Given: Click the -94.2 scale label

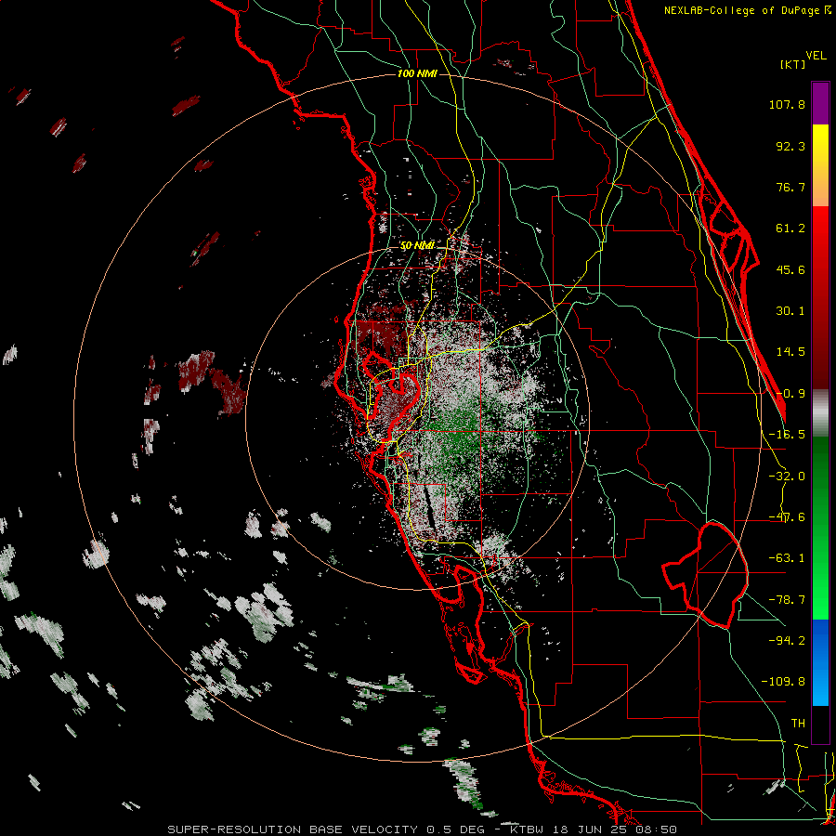Looking at the screenshot, I should (787, 640).
